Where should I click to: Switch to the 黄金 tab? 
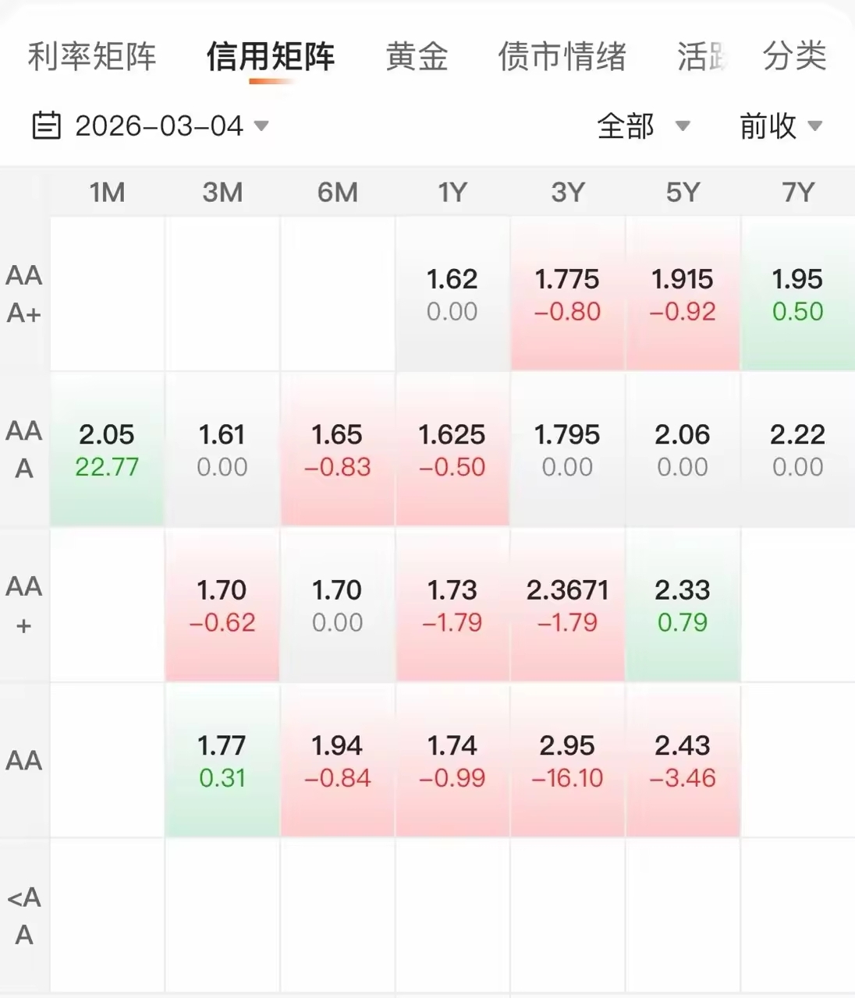coord(417,56)
